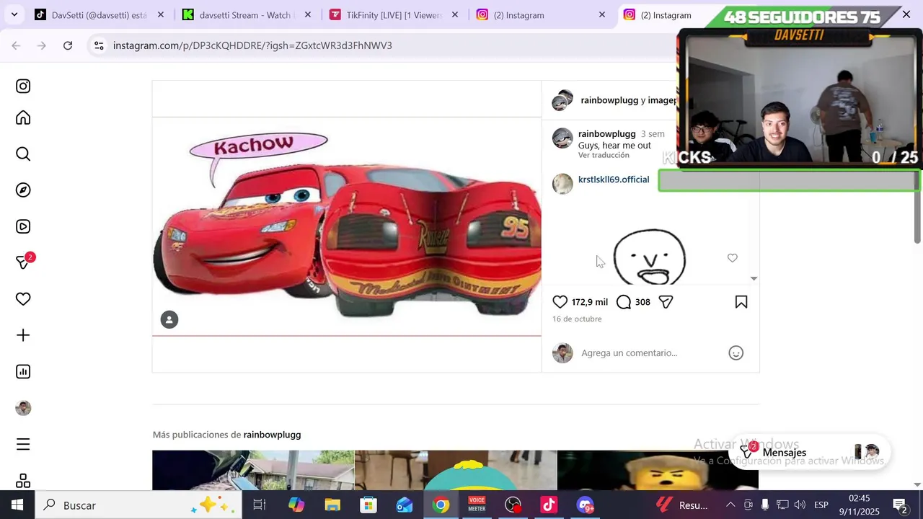Image resolution: width=923 pixels, height=519 pixels.
Task: Open Instagram Search from the sidebar
Action: point(23,154)
